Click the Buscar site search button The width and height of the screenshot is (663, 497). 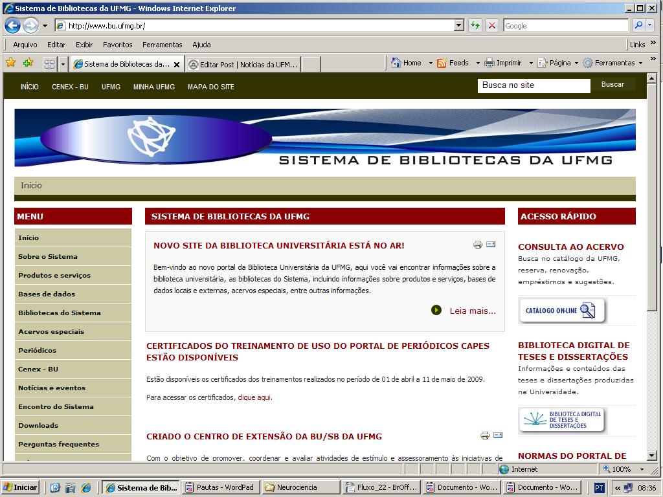point(612,85)
